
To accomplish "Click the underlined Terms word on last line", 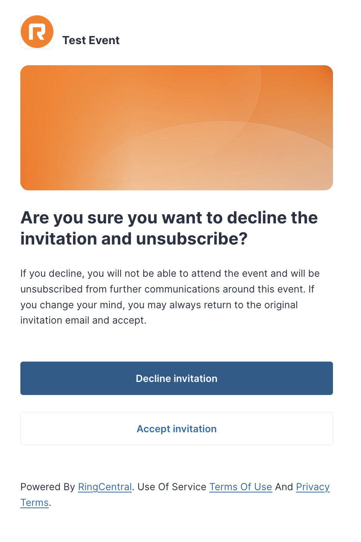I will pos(35,502).
